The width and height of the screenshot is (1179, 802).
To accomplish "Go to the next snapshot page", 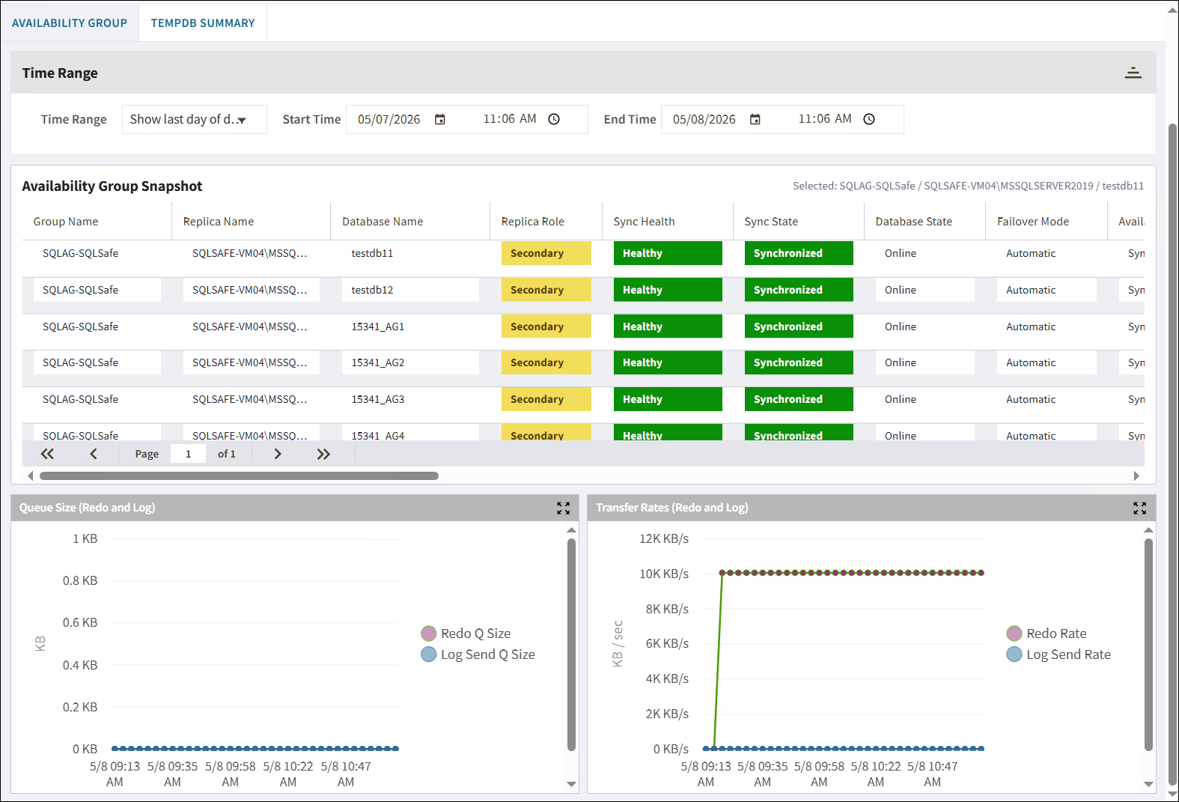I will (278, 454).
